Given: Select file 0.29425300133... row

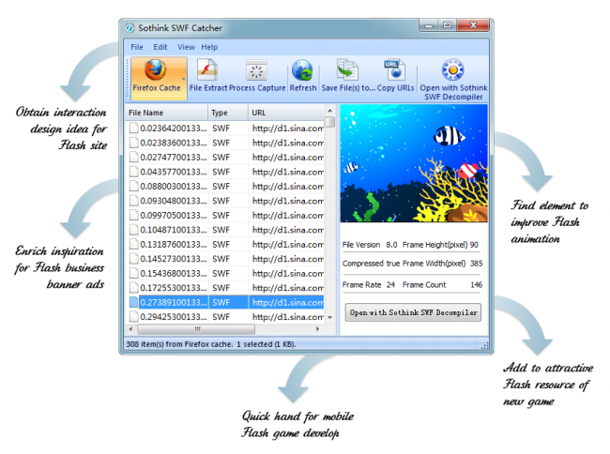Looking at the screenshot, I should pyautogui.click(x=225, y=317).
